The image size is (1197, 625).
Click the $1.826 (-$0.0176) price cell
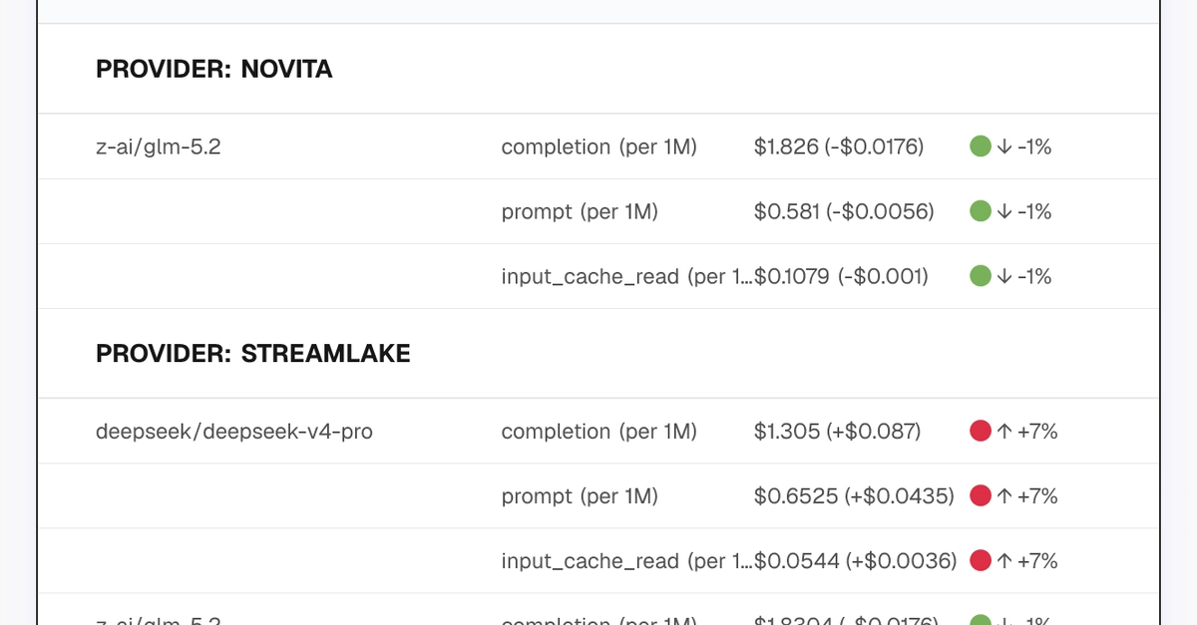[x=839, y=147]
